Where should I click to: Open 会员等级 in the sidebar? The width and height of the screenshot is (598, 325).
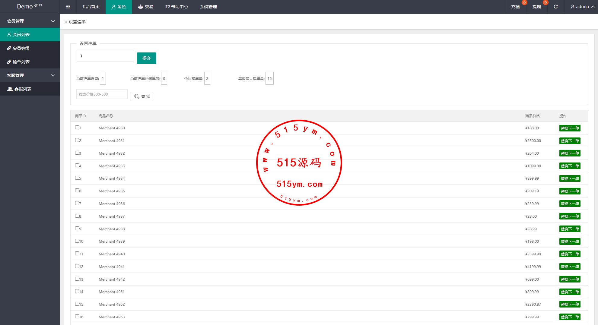(x=21, y=48)
